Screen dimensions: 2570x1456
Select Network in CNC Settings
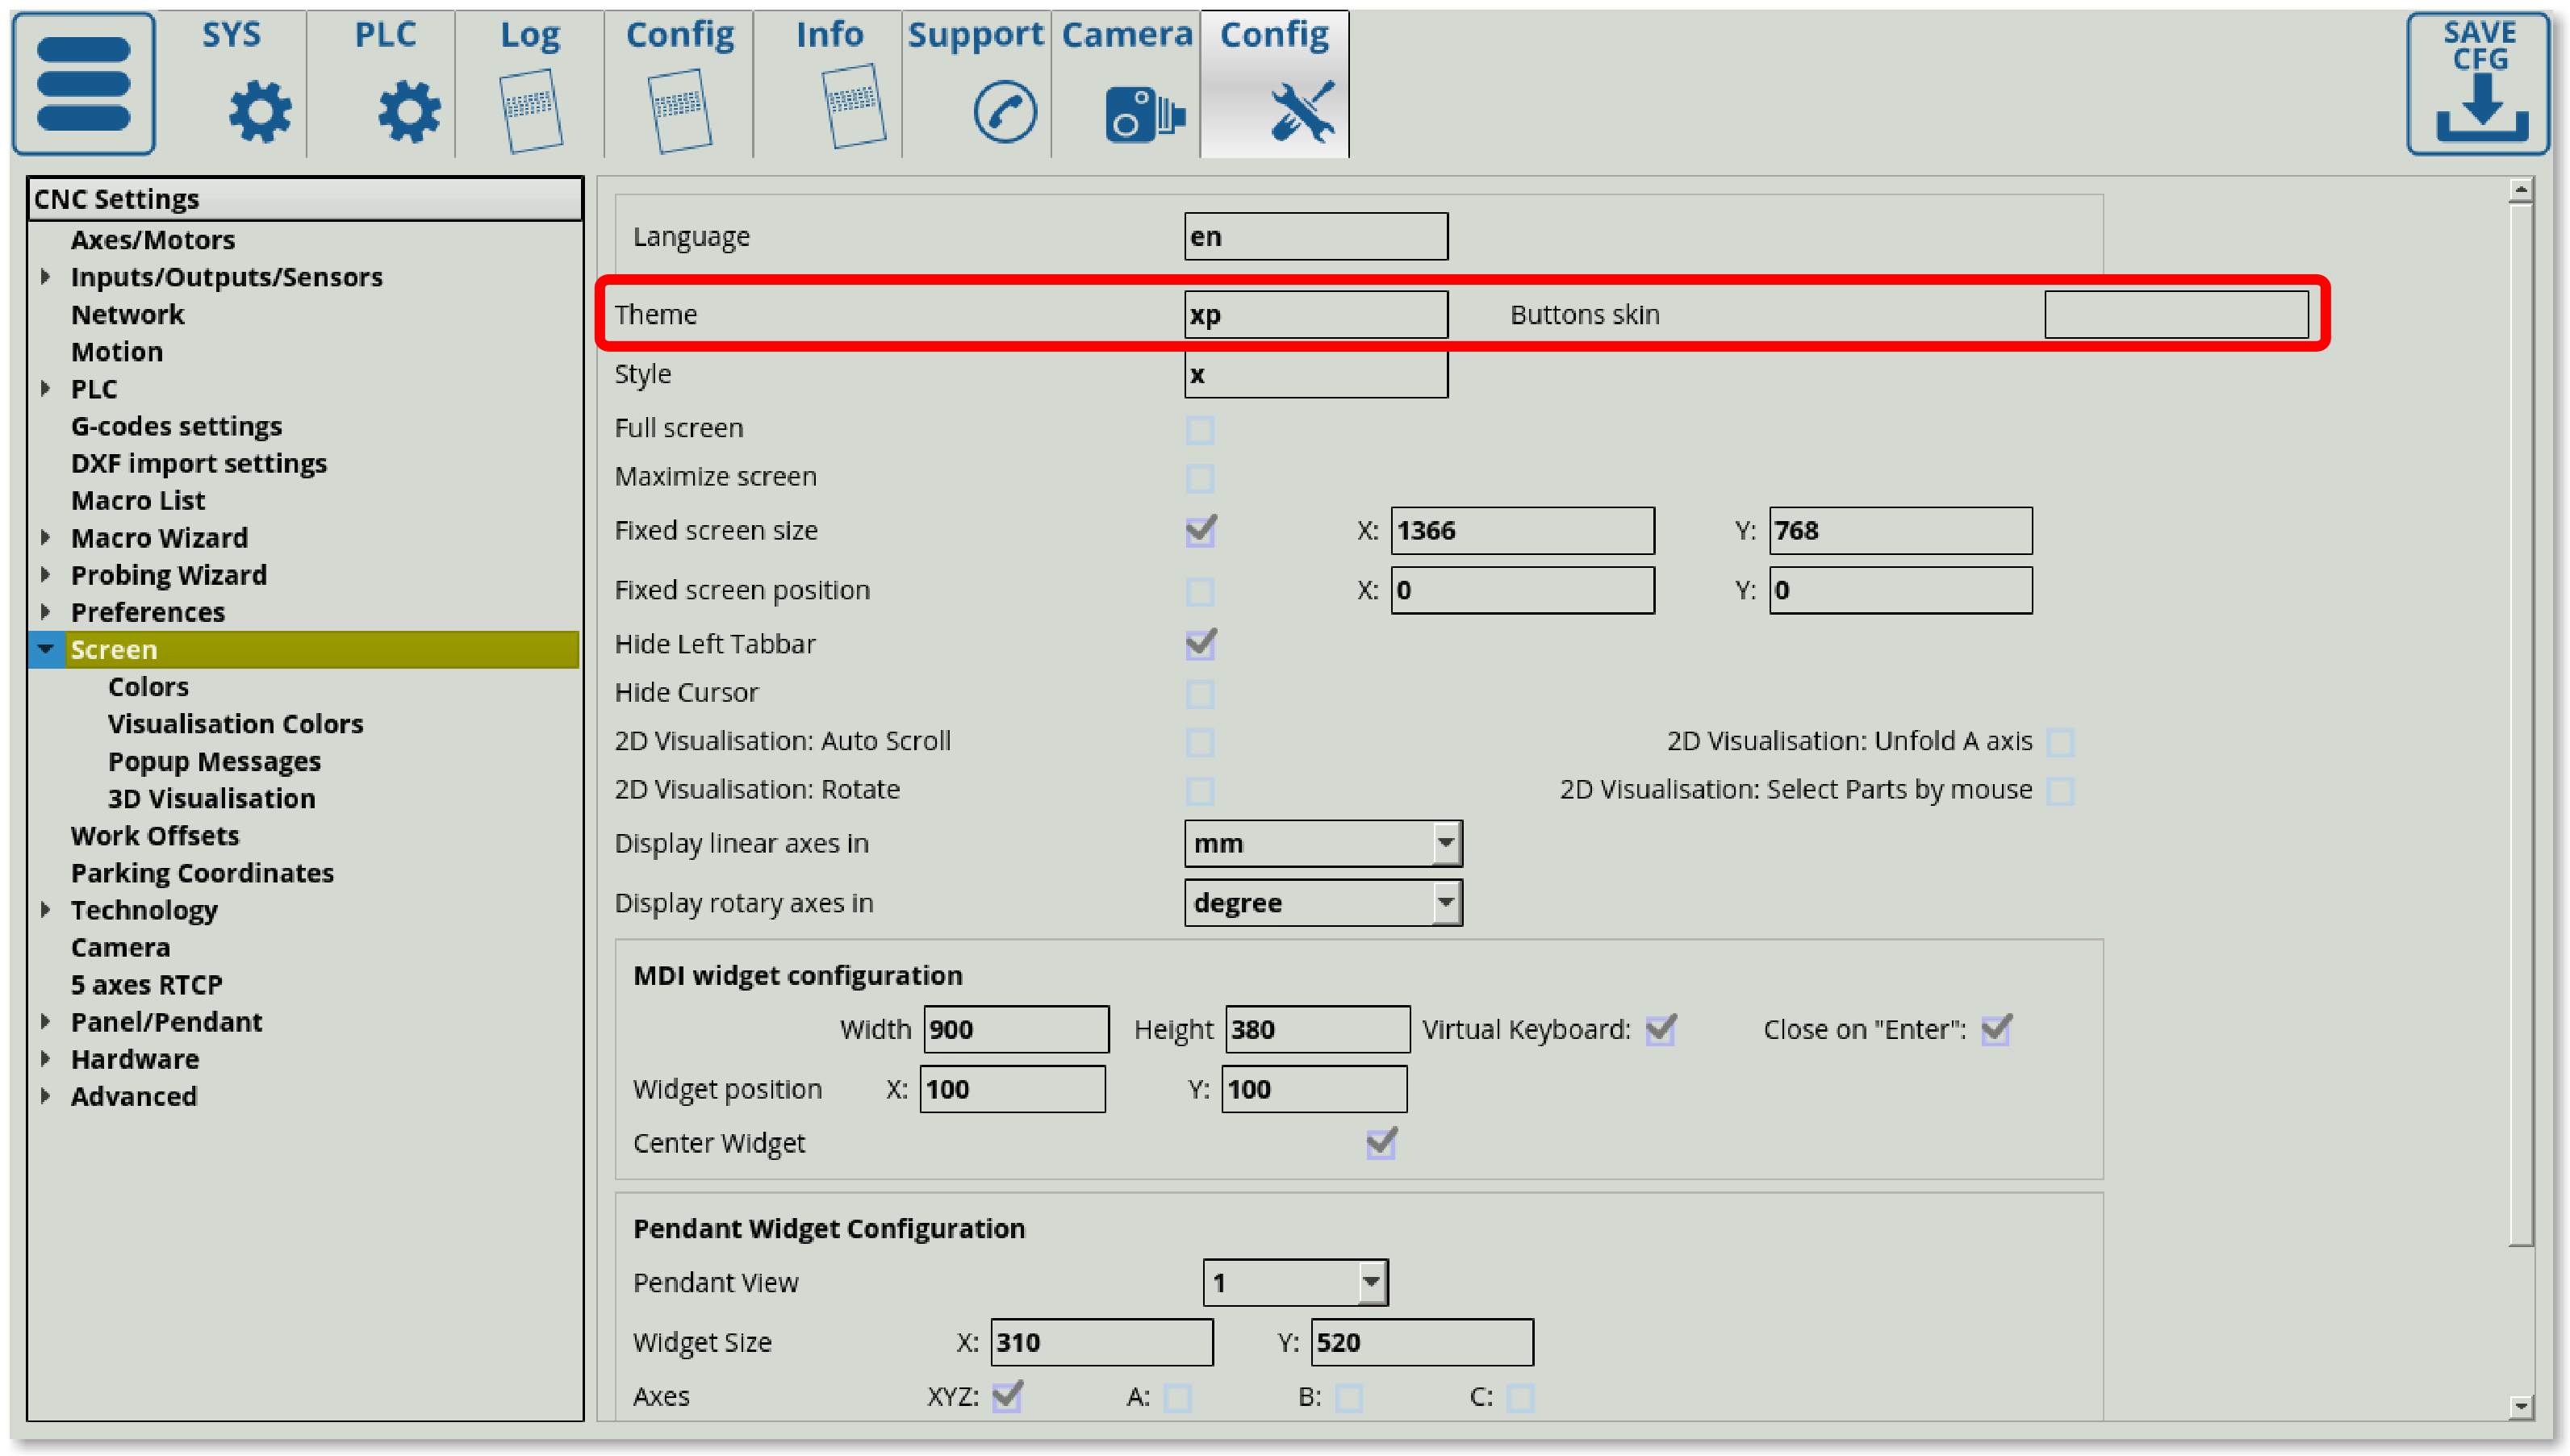(x=127, y=315)
